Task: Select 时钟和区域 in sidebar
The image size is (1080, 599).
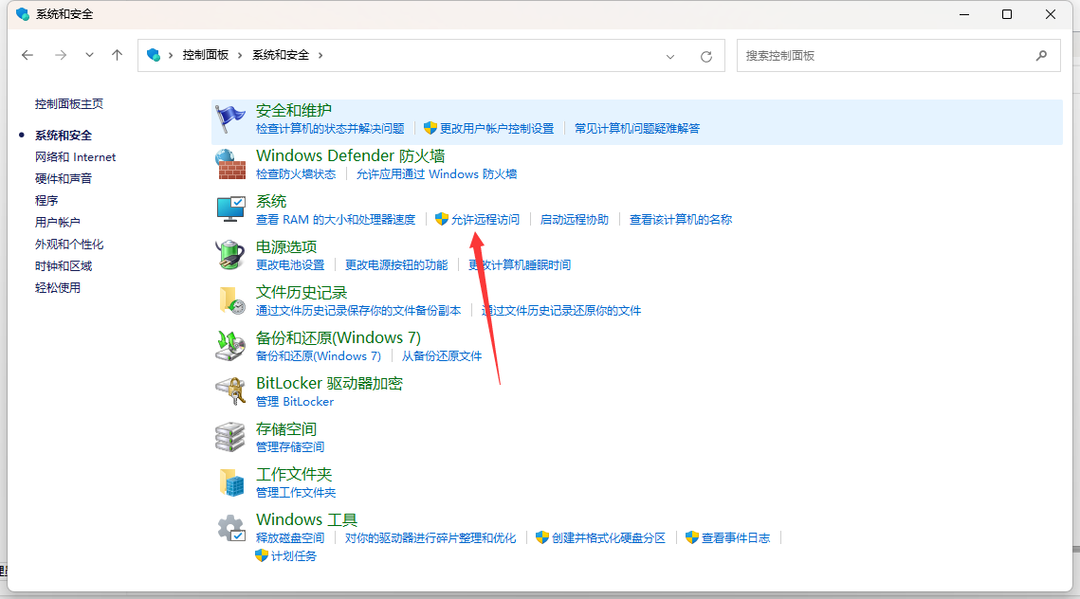Action: 64,265
